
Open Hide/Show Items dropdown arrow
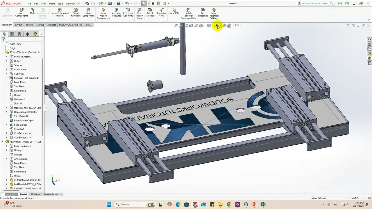pyautogui.click(x=220, y=26)
